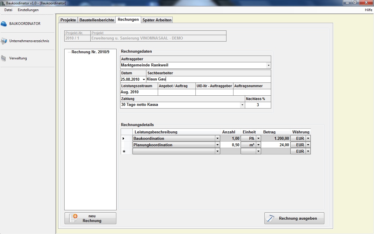This screenshot has height=234, width=374.
Task: Switch to the Baustellenberichte tab
Action: pyautogui.click(x=97, y=20)
